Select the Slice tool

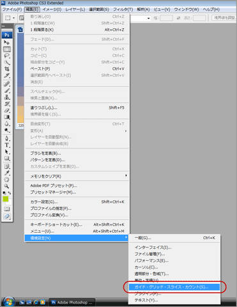(x=7, y=75)
